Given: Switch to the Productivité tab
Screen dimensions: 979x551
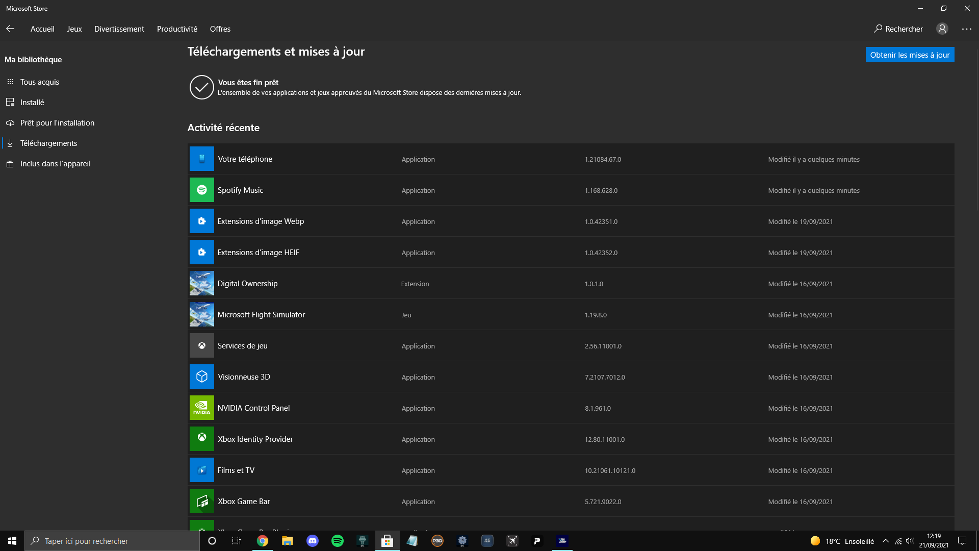Looking at the screenshot, I should coord(177,29).
